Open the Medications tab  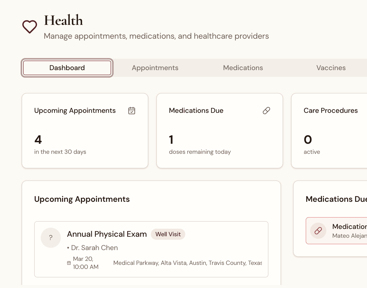(x=243, y=68)
